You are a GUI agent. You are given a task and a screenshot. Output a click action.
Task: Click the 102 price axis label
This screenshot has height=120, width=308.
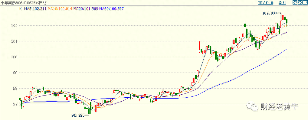pos(15,25)
